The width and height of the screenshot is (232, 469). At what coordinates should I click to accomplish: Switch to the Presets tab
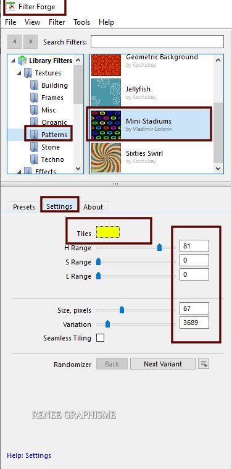pos(24,207)
